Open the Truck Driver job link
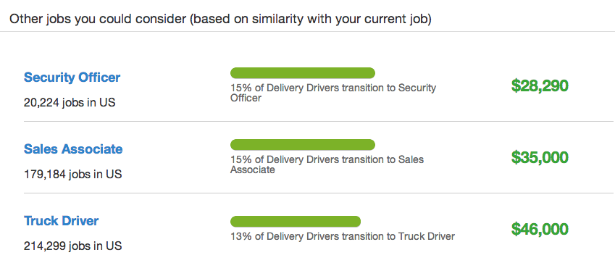Image resolution: width=615 pixels, height=263 pixels. (x=61, y=220)
